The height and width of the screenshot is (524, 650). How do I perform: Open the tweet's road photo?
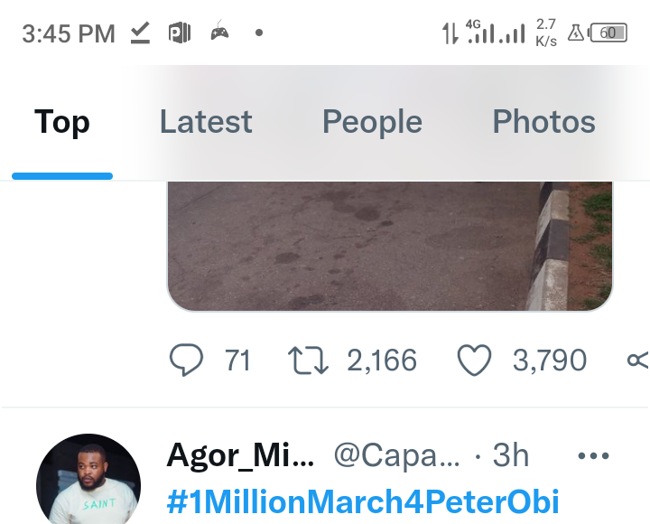pyautogui.click(x=390, y=247)
